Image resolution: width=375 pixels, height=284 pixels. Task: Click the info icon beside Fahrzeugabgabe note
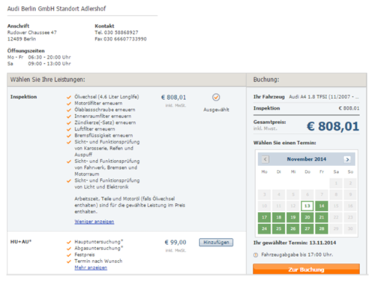tap(256, 255)
